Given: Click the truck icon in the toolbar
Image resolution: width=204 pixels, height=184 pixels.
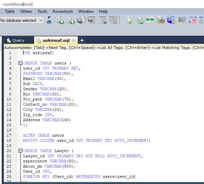Looking at the screenshot, I should pos(161,20).
